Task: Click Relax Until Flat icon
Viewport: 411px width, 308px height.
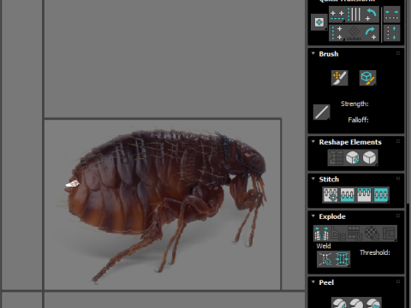Action: pos(353,157)
